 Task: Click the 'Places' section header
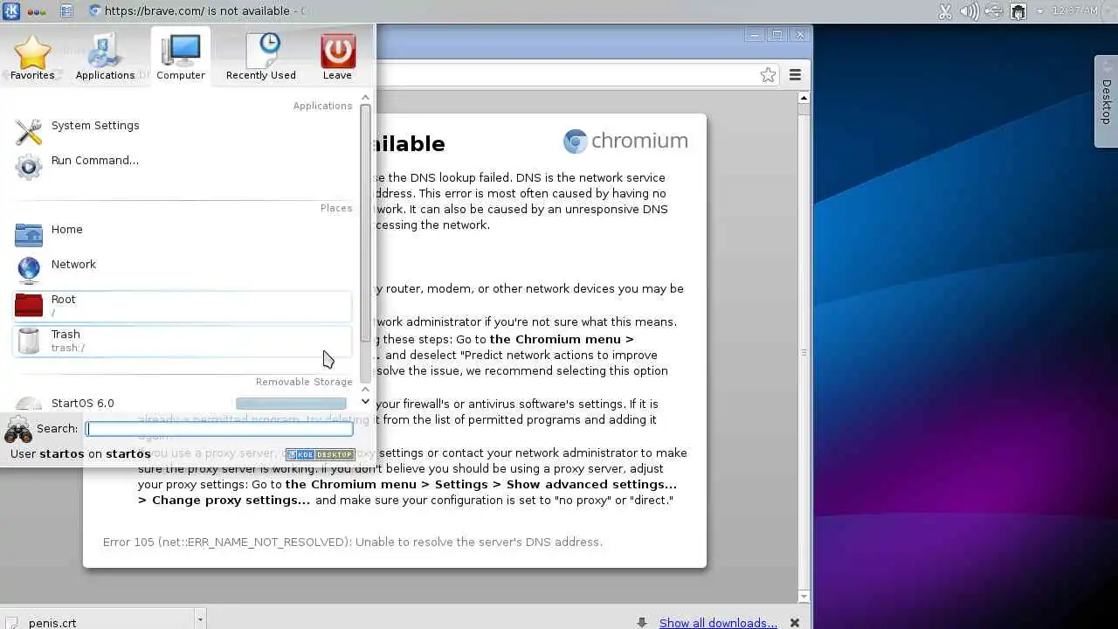336,208
